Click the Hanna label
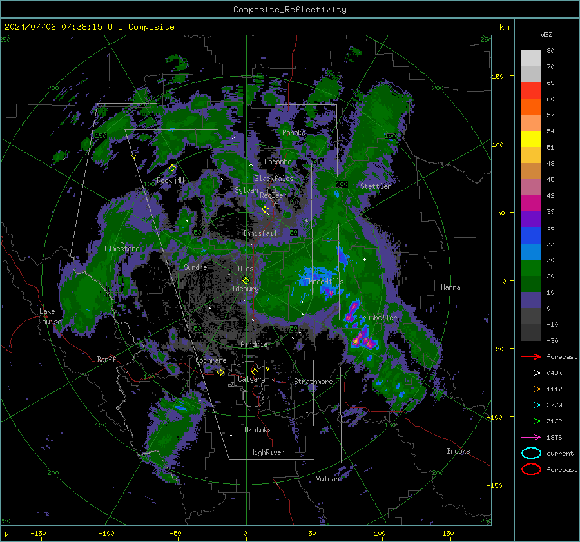 click(x=450, y=287)
